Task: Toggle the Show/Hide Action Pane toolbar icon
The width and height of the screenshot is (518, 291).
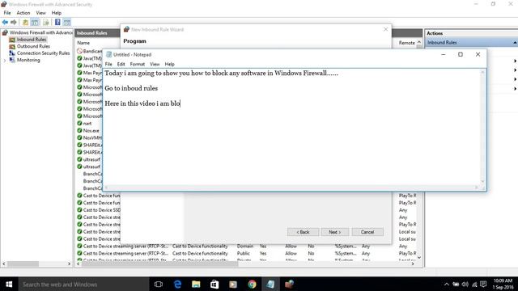Action: click(x=66, y=23)
